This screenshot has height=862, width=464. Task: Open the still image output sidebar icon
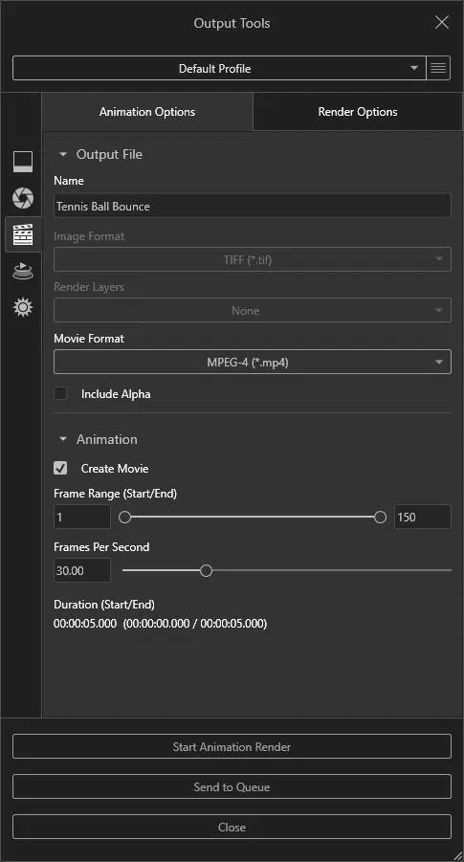click(23, 162)
